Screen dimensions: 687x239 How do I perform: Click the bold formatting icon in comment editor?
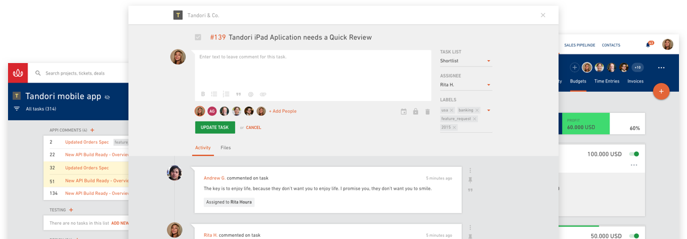pos(203,94)
